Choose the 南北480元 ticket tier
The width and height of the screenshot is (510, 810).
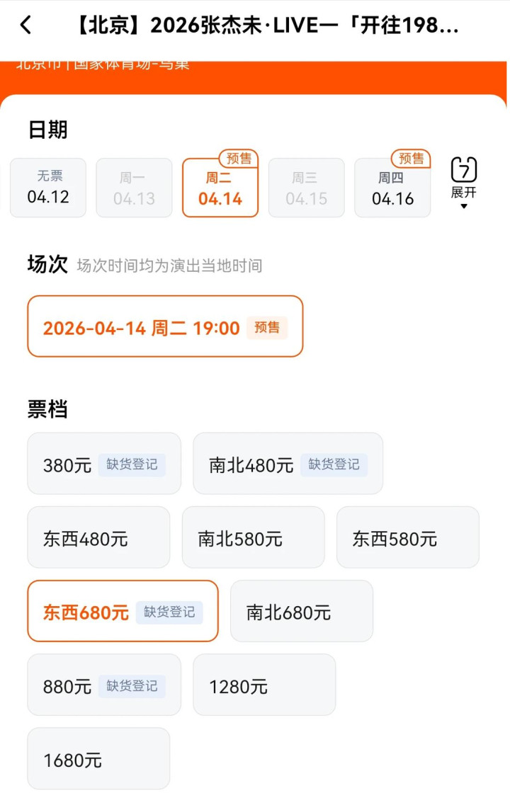coord(288,464)
